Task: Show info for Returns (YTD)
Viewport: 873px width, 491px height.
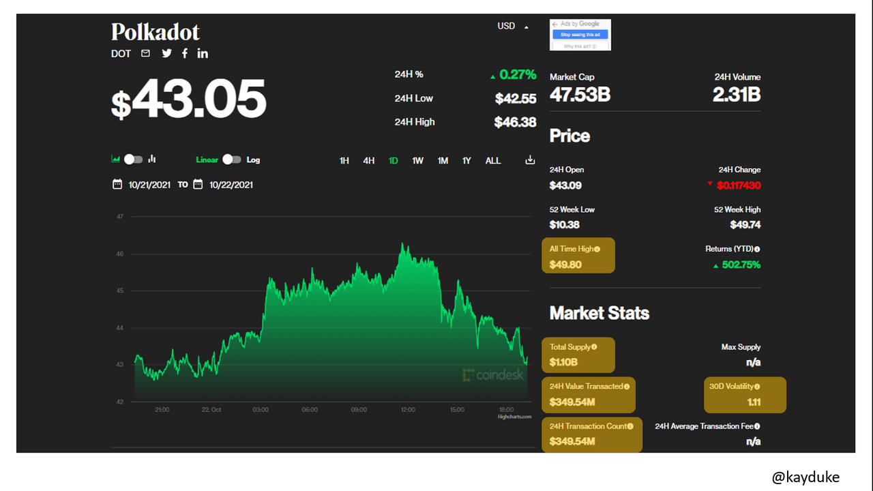Action: [757, 249]
